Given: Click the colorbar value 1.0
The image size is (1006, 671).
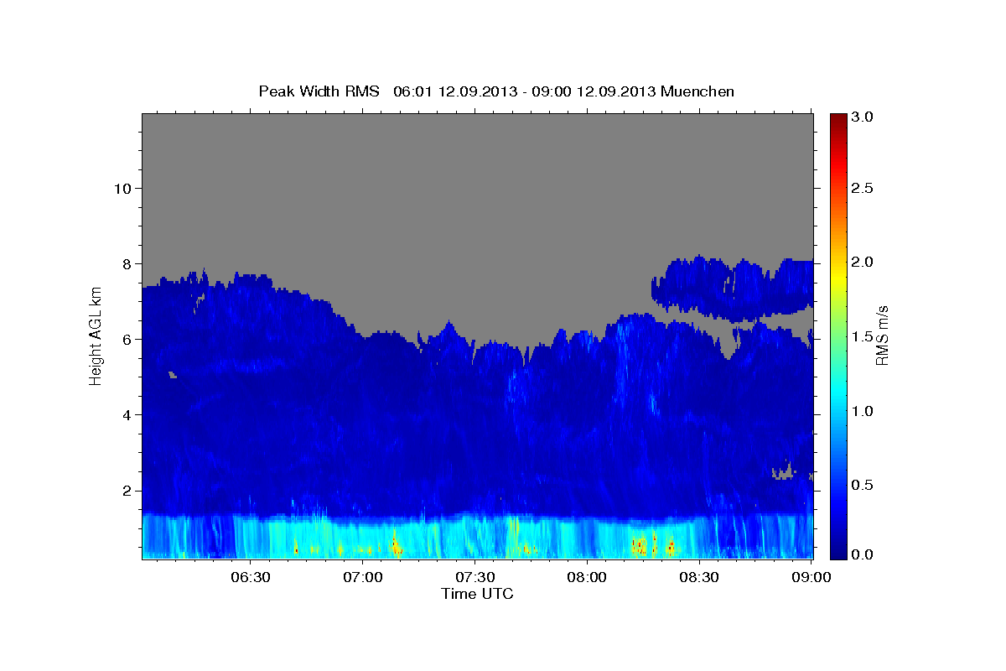Looking at the screenshot, I should pos(863,411).
